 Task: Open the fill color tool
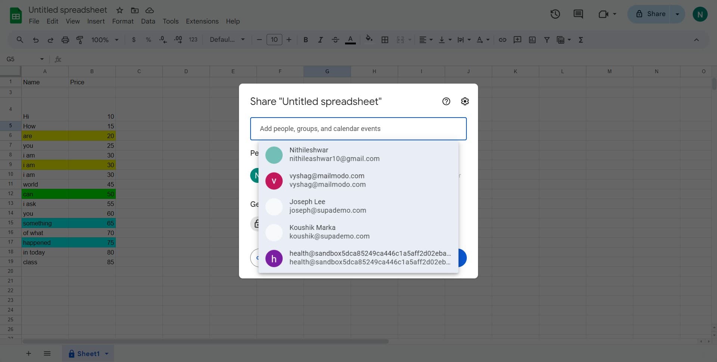tap(369, 40)
